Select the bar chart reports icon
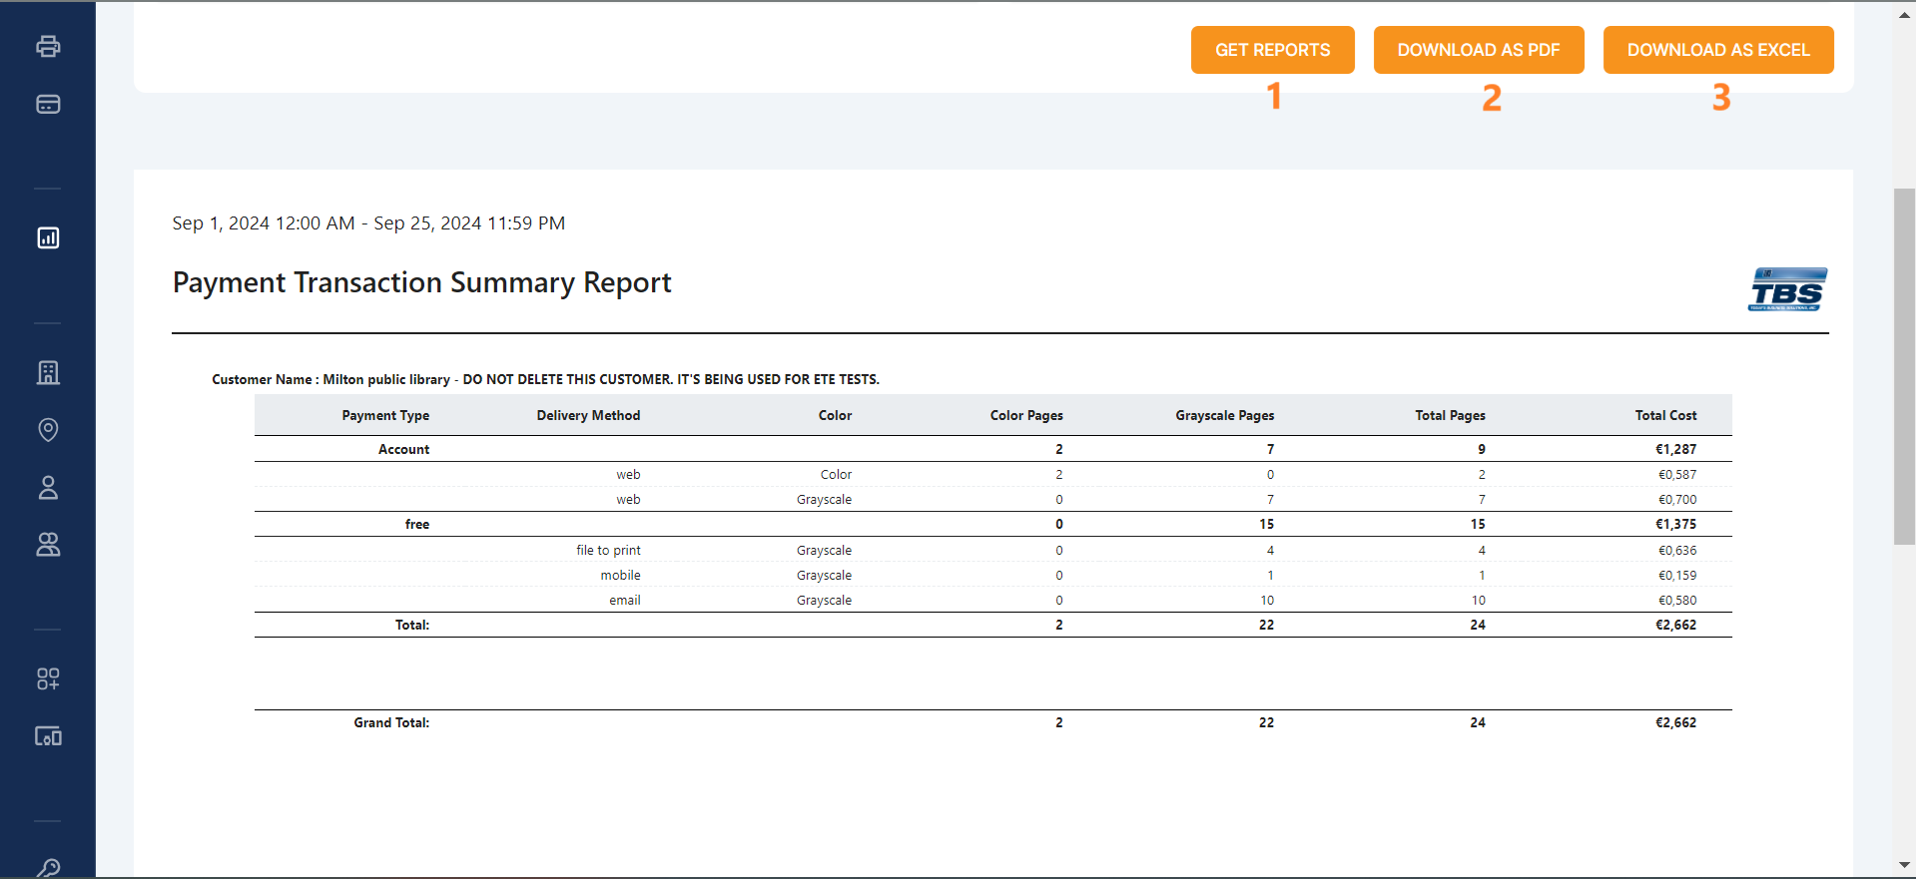This screenshot has width=1916, height=879. coord(48,237)
